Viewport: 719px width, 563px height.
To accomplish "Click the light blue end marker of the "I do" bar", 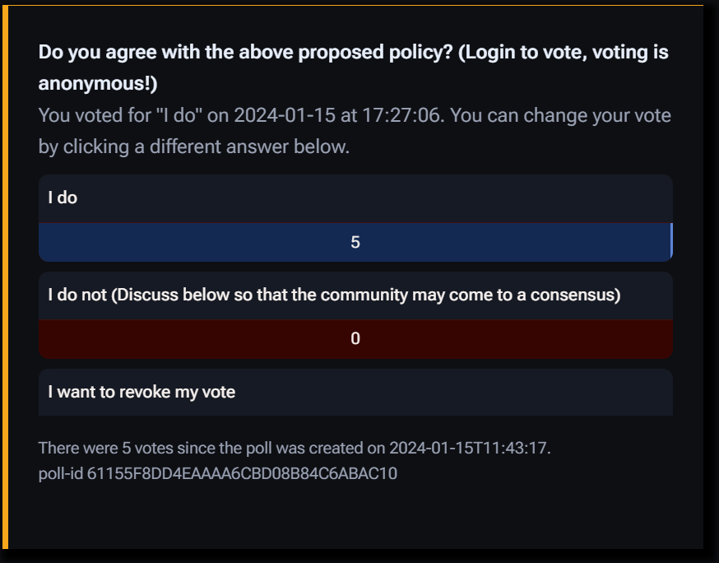I will [x=671, y=241].
